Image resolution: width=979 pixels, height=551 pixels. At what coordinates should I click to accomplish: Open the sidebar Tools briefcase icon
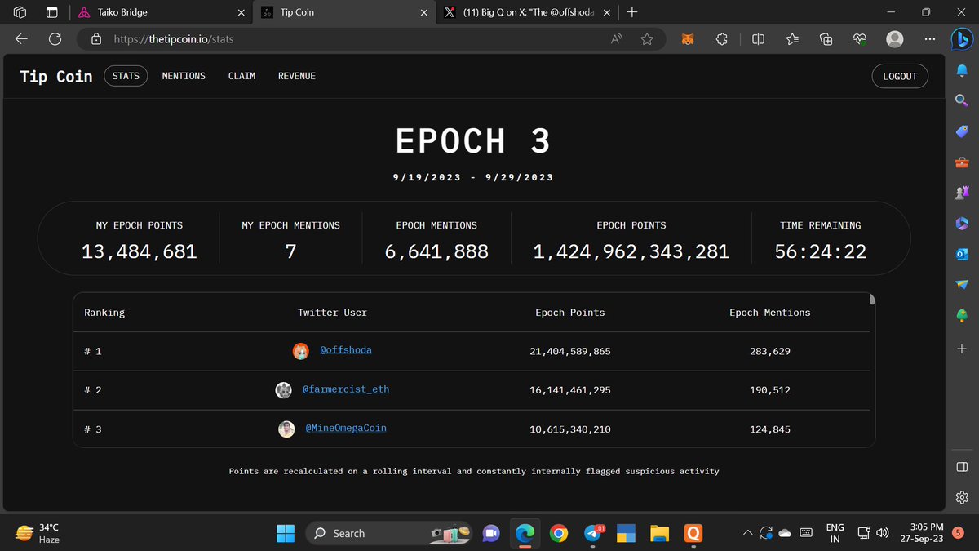tap(961, 162)
